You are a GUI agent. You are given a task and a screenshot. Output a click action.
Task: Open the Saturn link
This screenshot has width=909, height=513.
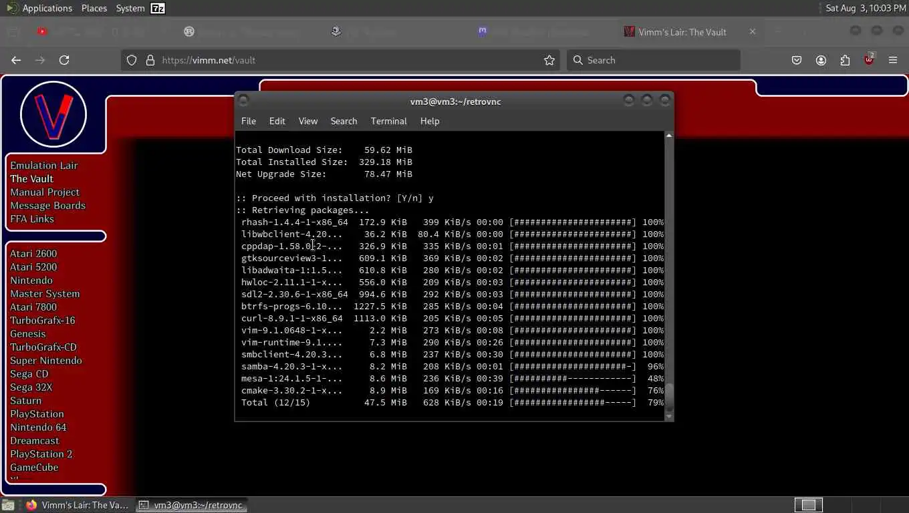click(25, 400)
